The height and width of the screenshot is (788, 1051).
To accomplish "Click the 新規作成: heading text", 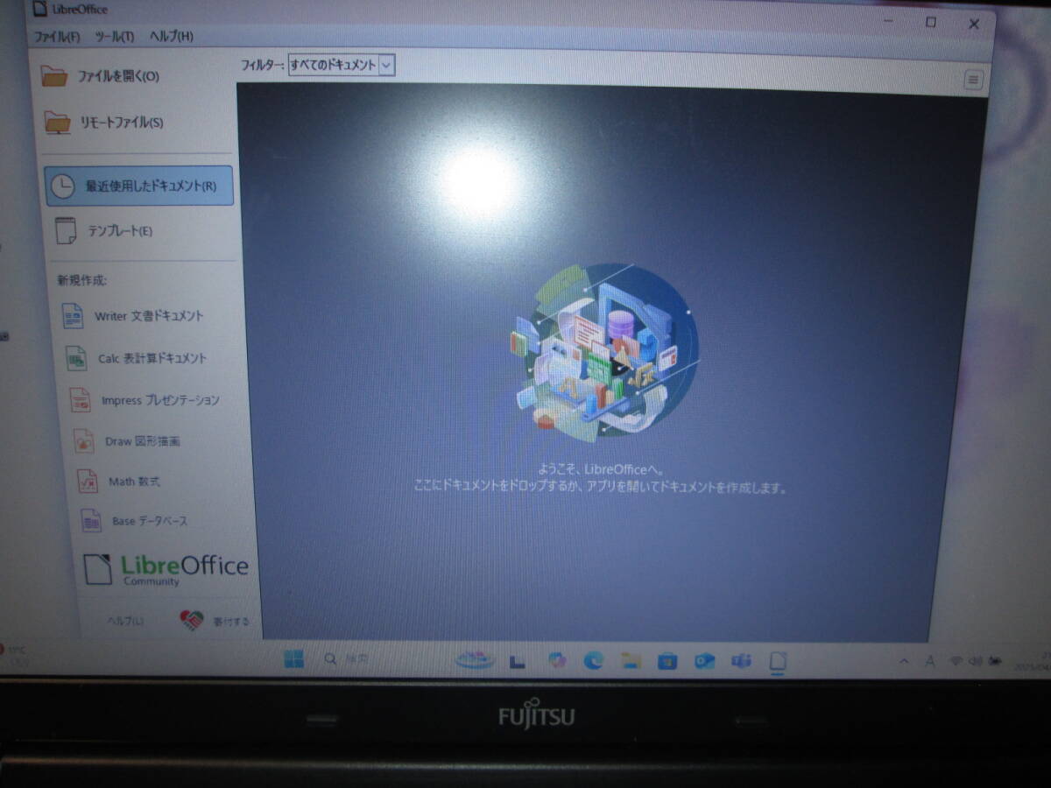I will coord(81,280).
